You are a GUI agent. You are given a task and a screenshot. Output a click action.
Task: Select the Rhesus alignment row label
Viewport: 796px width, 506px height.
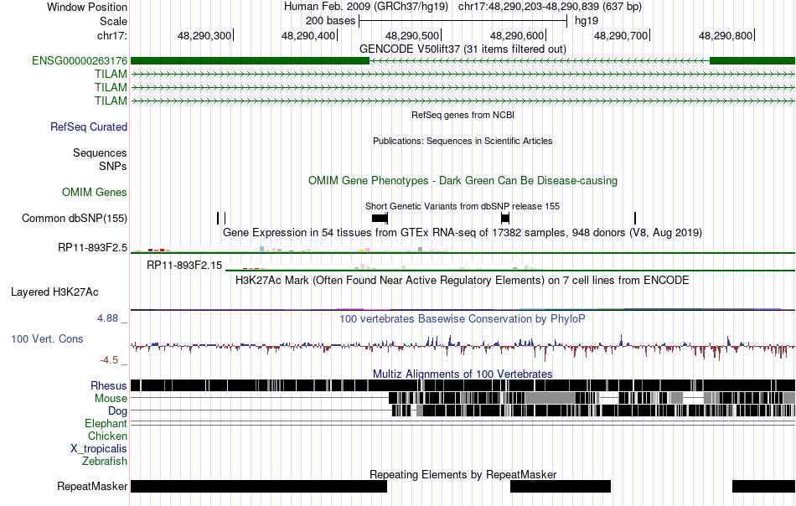pyautogui.click(x=109, y=385)
